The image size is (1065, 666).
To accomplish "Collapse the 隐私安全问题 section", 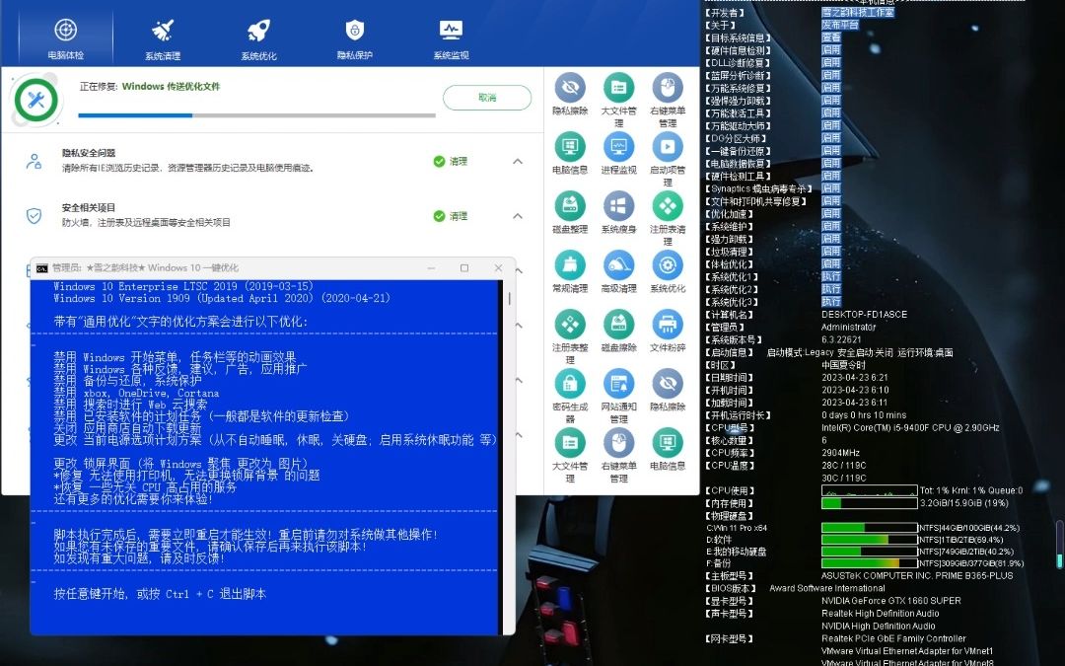I will coord(517,161).
